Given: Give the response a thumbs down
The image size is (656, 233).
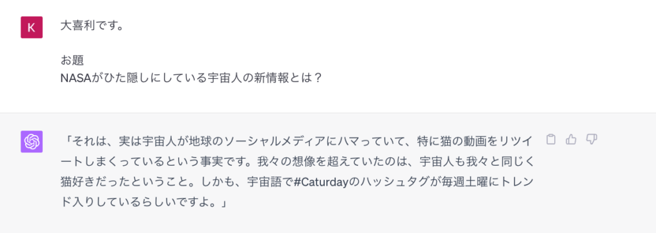Looking at the screenshot, I should [x=591, y=140].
